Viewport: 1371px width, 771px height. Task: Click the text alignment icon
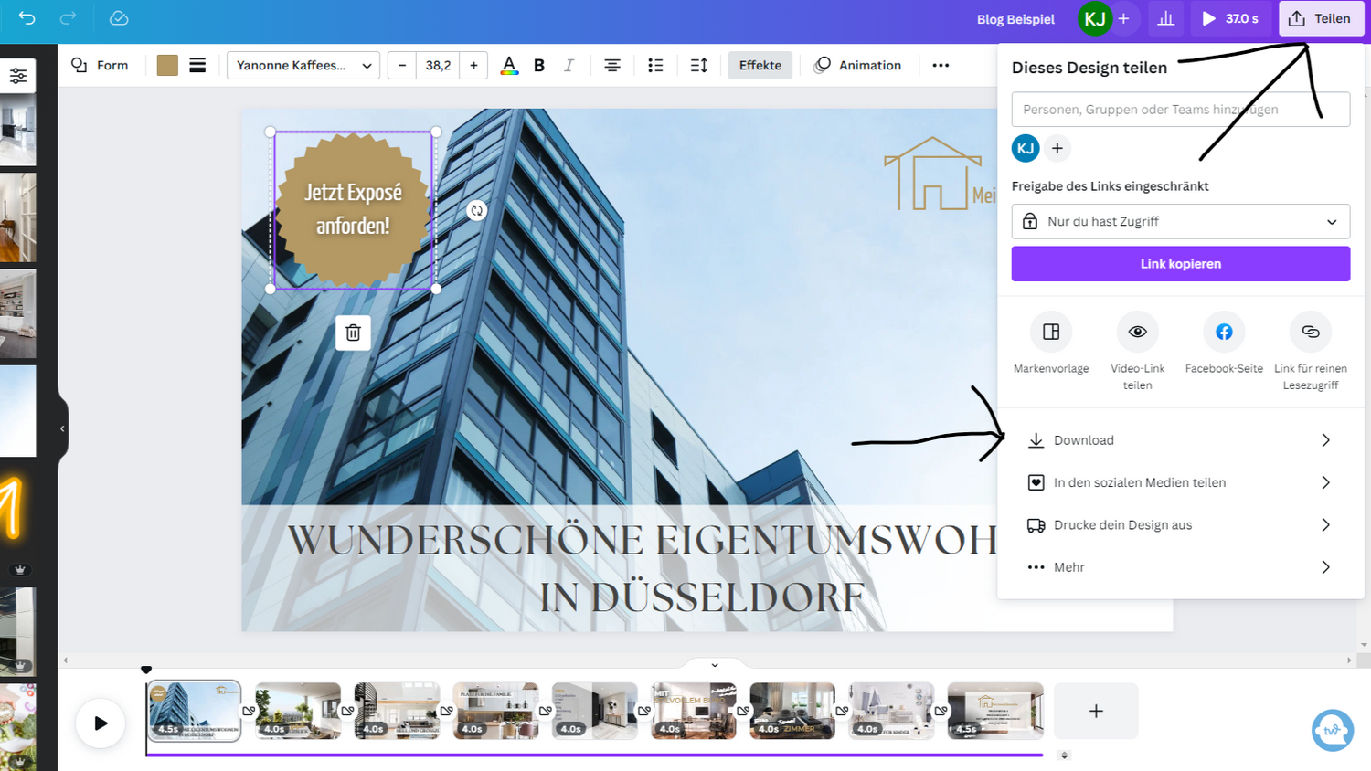point(611,65)
